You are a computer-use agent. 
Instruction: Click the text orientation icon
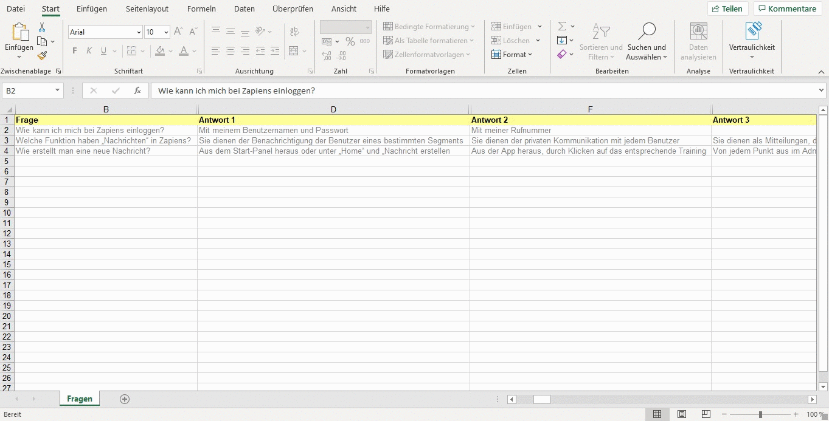(x=261, y=31)
